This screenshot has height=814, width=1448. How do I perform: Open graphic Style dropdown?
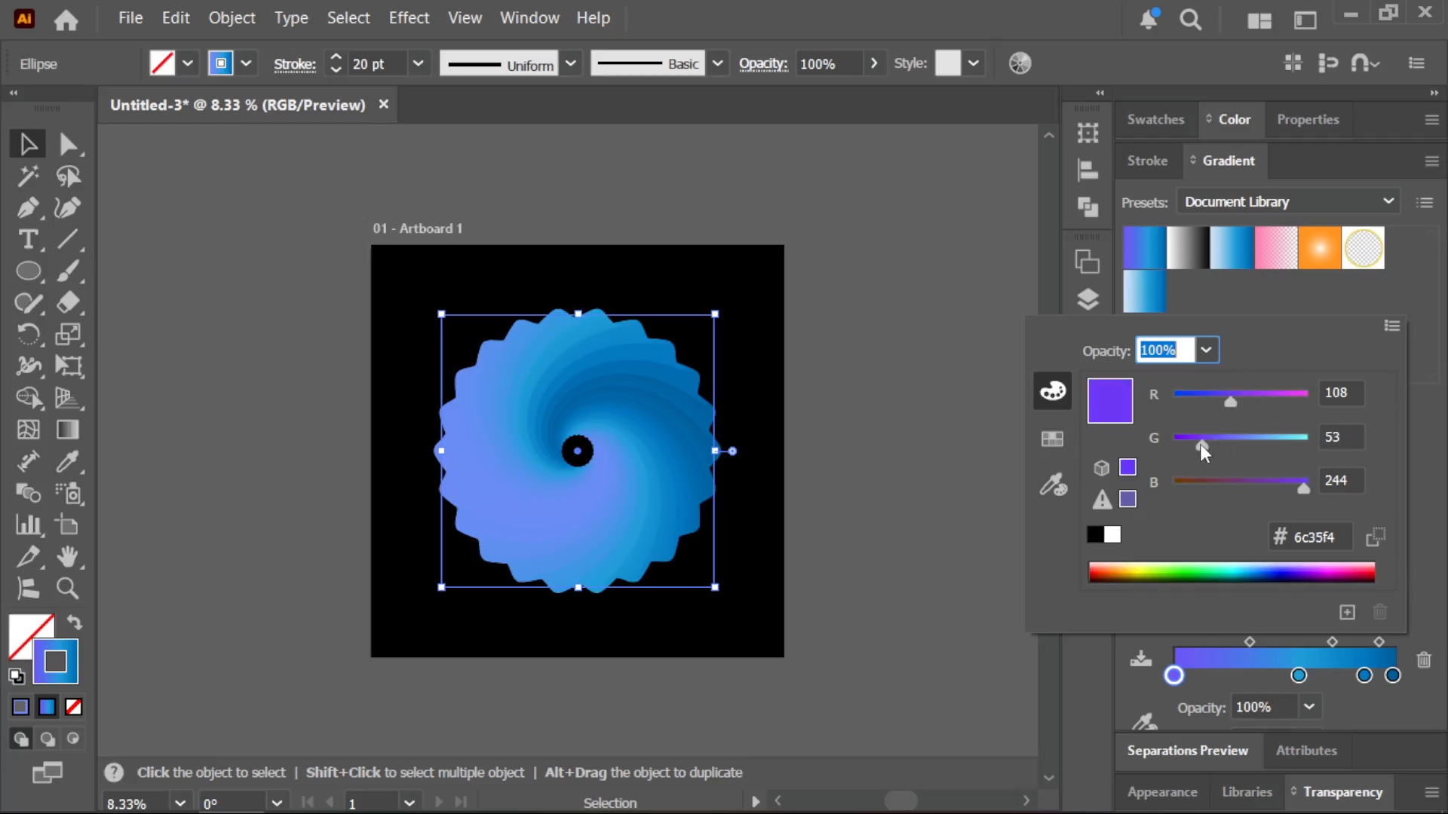pyautogui.click(x=974, y=64)
